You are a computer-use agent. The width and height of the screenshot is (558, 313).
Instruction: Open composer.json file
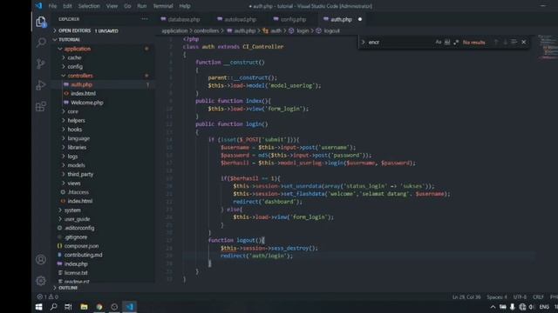(81, 246)
